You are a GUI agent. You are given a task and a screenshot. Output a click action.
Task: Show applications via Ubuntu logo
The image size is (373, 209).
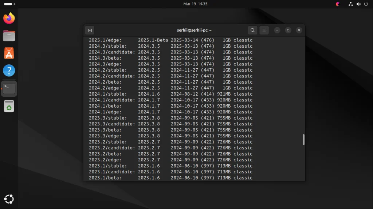[9, 199]
